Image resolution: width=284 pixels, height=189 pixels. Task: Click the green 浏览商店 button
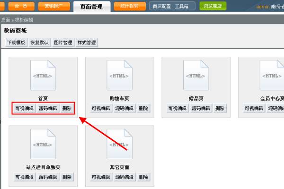click(213, 6)
